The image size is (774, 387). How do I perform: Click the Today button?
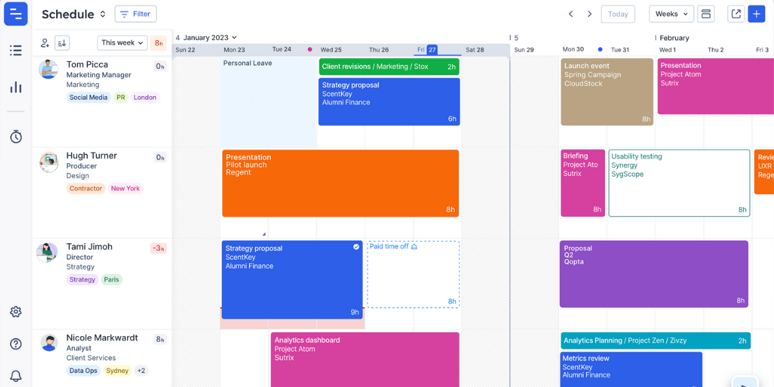click(617, 14)
